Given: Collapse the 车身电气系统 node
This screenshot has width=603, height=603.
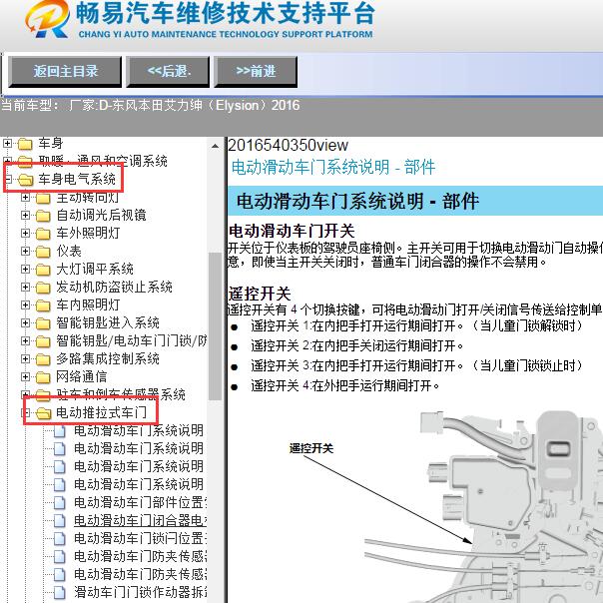Looking at the screenshot, I should pos(7,180).
